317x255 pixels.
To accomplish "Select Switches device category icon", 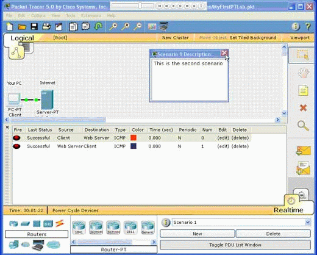I will coord(25,224).
